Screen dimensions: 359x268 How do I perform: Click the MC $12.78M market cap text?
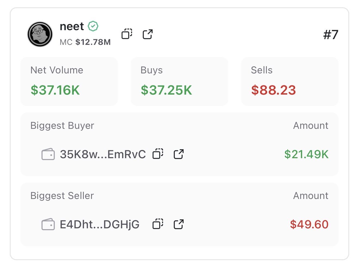coord(85,42)
